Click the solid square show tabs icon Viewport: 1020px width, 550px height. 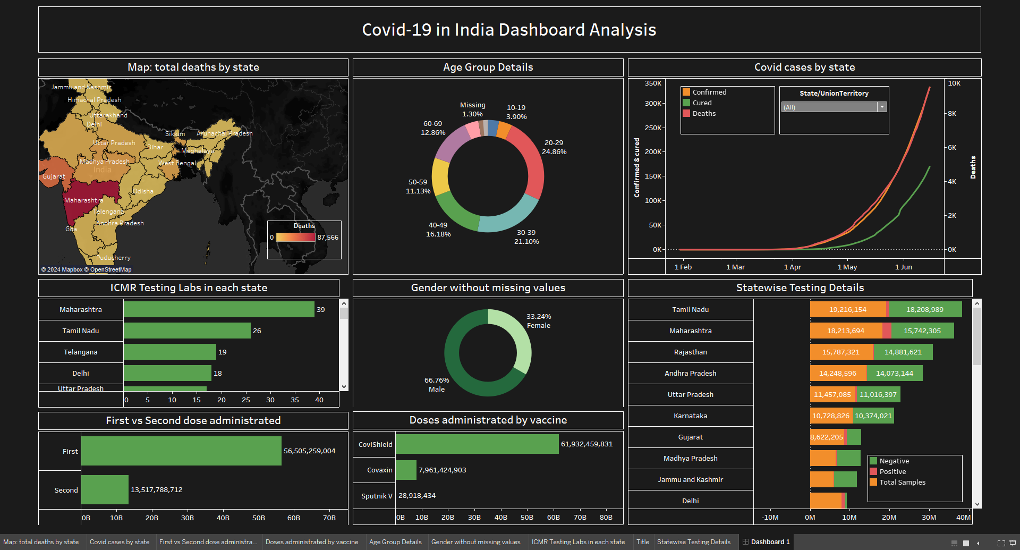[x=966, y=543]
